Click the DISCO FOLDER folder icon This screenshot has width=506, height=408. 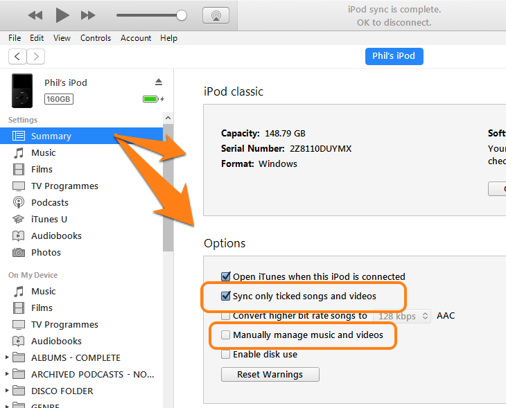19,391
